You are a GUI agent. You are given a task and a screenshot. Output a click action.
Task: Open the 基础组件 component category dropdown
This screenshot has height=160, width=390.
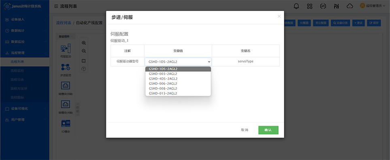[66, 36]
